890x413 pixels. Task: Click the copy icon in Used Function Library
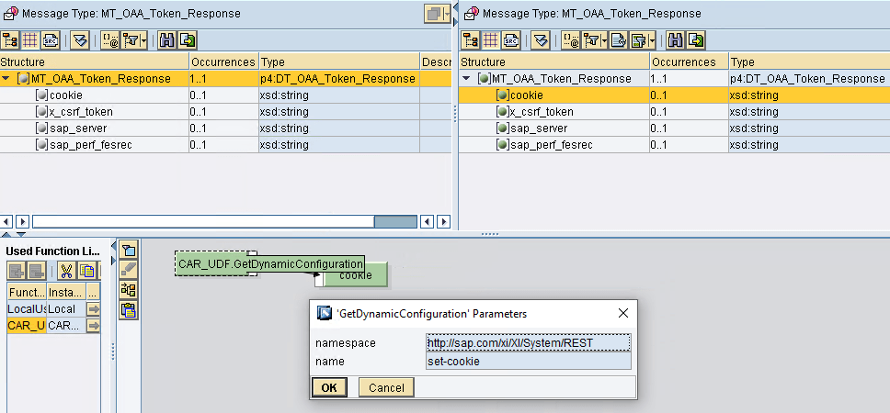coord(86,271)
